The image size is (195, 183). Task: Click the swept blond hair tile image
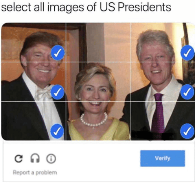tap(33, 42)
